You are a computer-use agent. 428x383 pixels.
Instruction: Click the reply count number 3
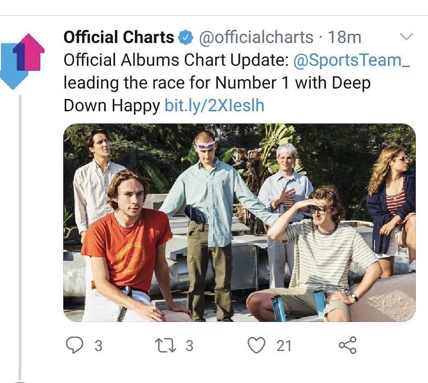tap(98, 345)
